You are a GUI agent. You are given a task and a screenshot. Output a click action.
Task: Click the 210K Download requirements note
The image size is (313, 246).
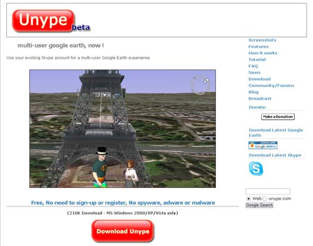(123, 213)
